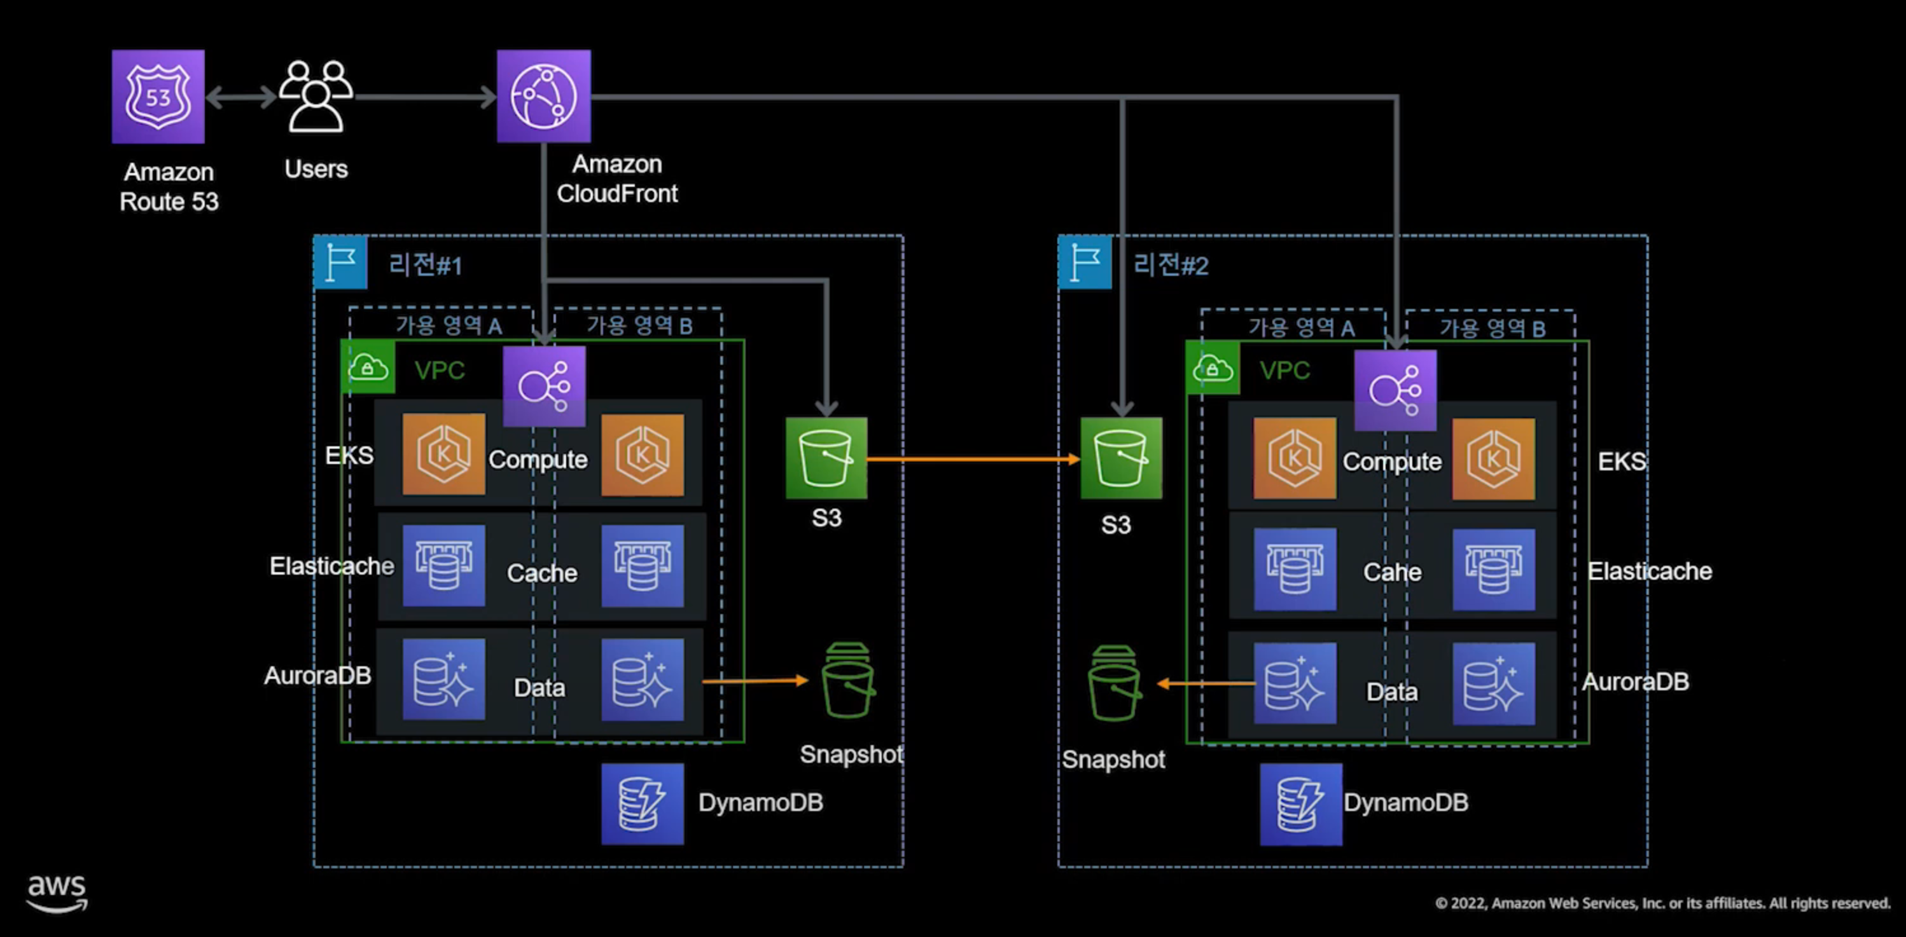Click '가용 영역 B' label in Region #1

tap(639, 325)
